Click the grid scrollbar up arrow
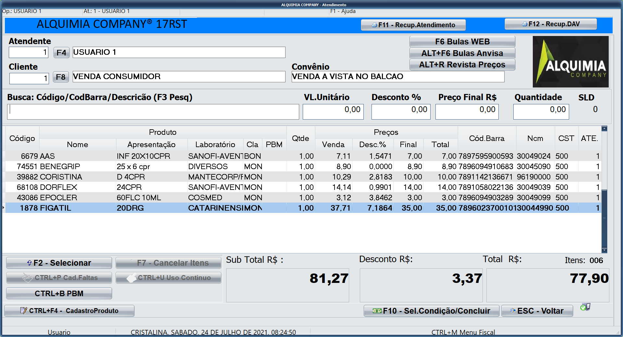 (x=604, y=129)
